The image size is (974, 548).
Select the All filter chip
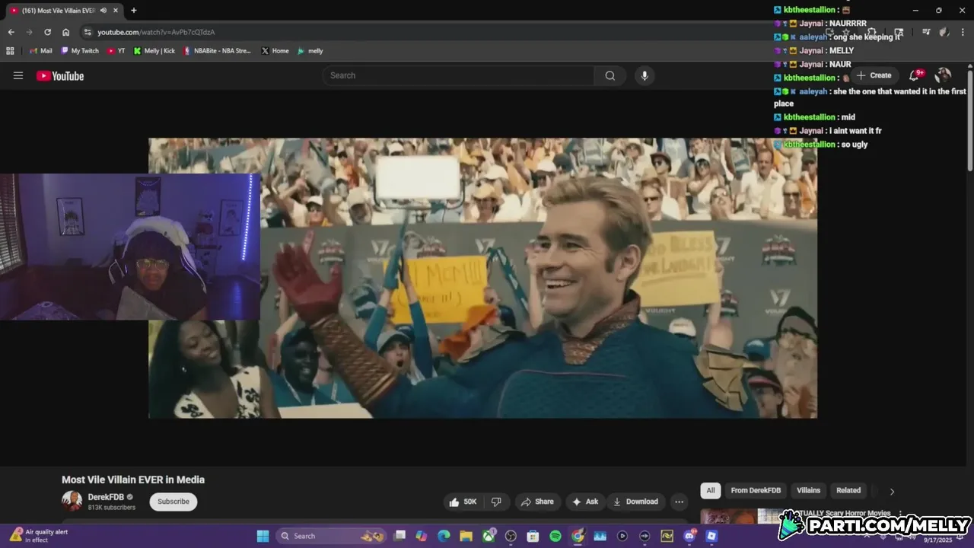(711, 491)
